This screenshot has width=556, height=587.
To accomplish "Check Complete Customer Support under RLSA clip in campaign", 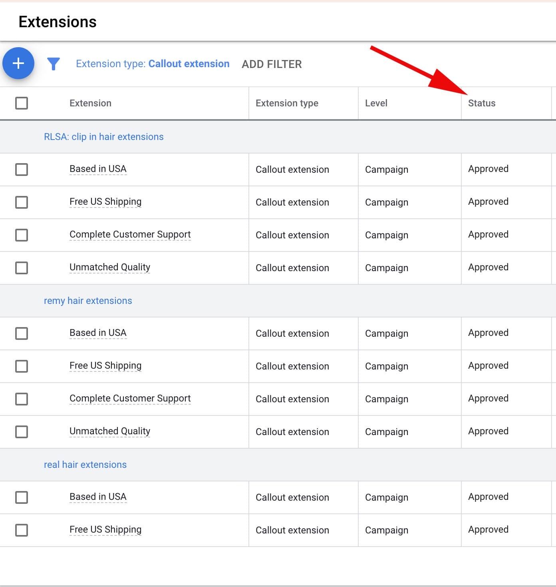I will [x=22, y=235].
